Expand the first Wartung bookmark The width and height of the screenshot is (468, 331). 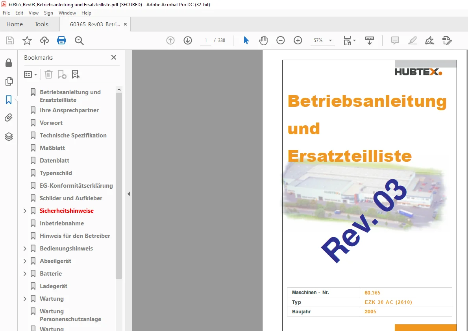tap(25, 299)
